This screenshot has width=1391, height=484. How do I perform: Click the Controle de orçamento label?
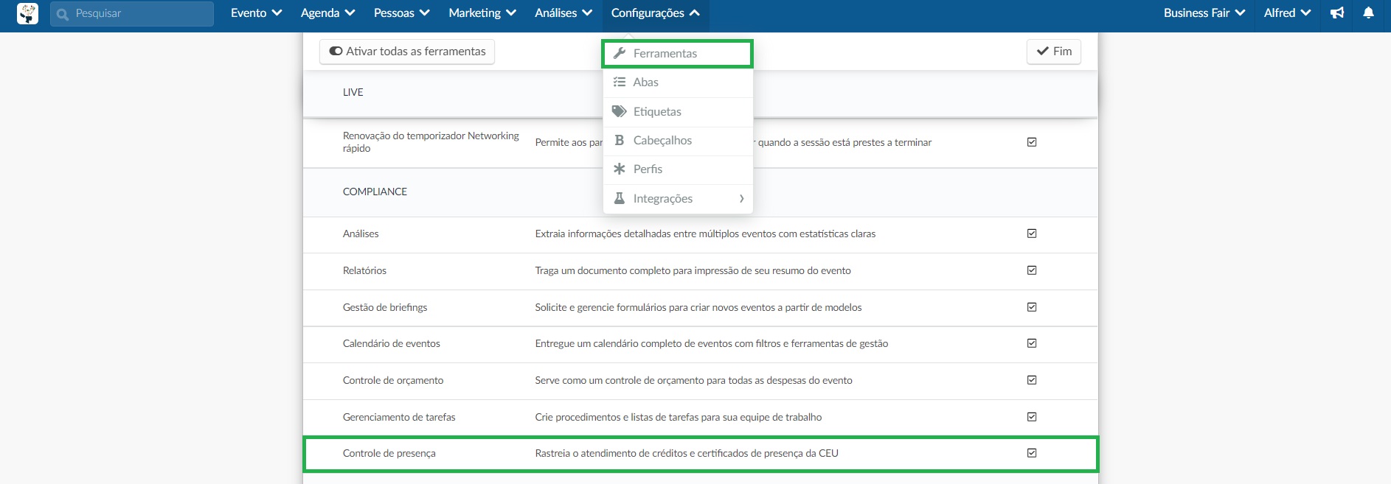pos(393,380)
